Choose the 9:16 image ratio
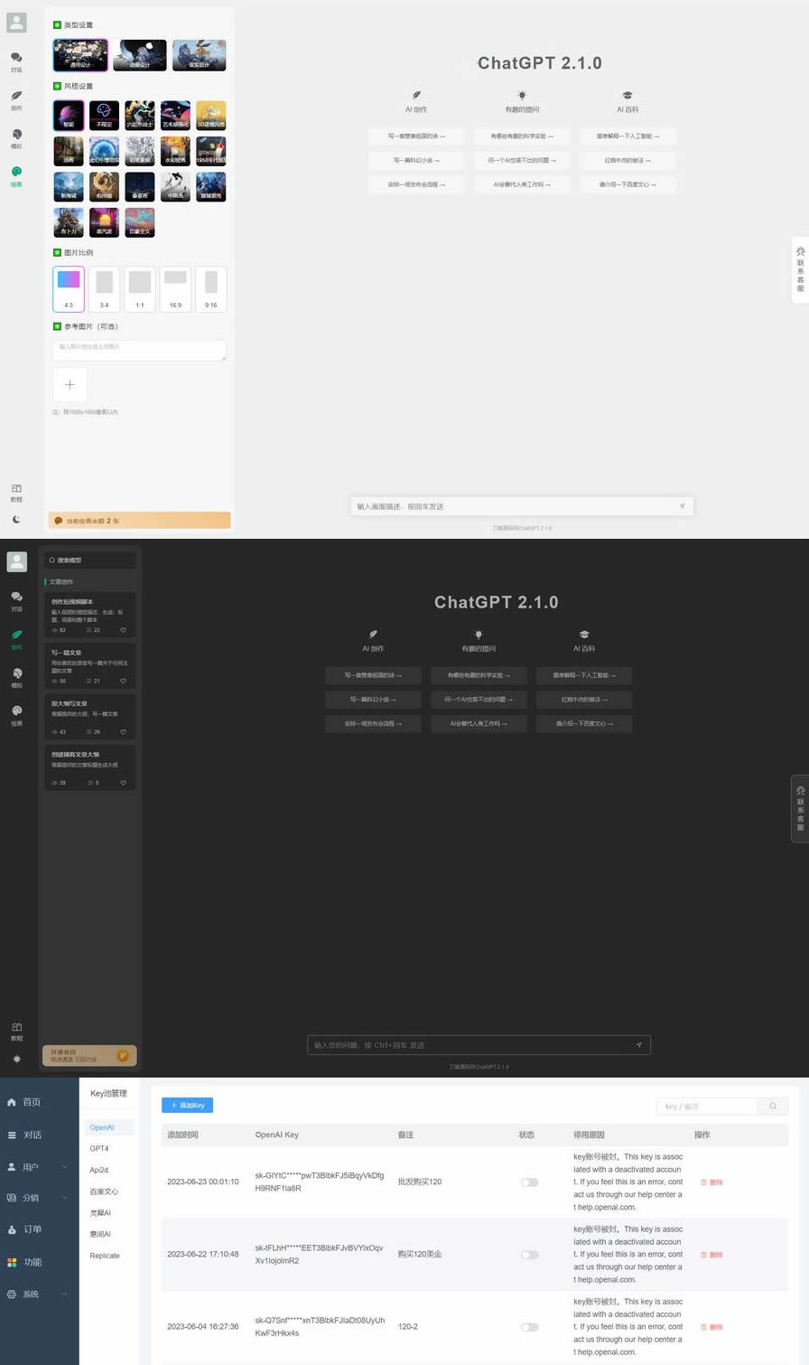Screen dimensions: 809x1365 pos(210,289)
